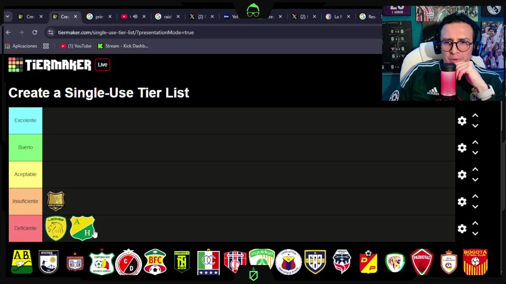
Task: Close the active TierMaker tab
Action: tap(76, 17)
